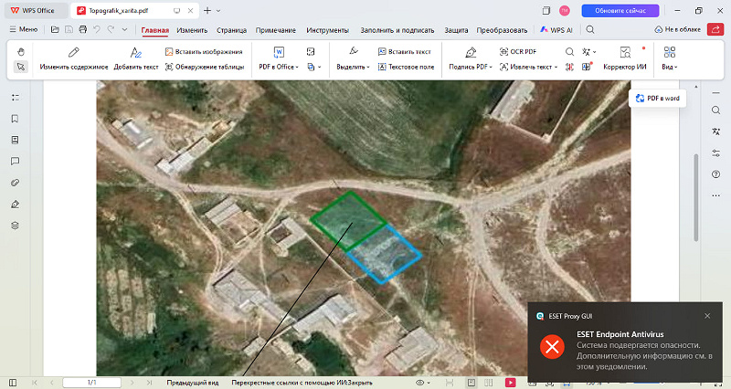Click the ribbon search magnifier icon
This screenshot has height=389, width=731.
point(569,52)
